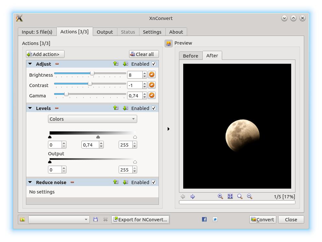Viewport: 322px width, 242px height.
Task: Click the Levels input black point marker
Action: point(50,137)
